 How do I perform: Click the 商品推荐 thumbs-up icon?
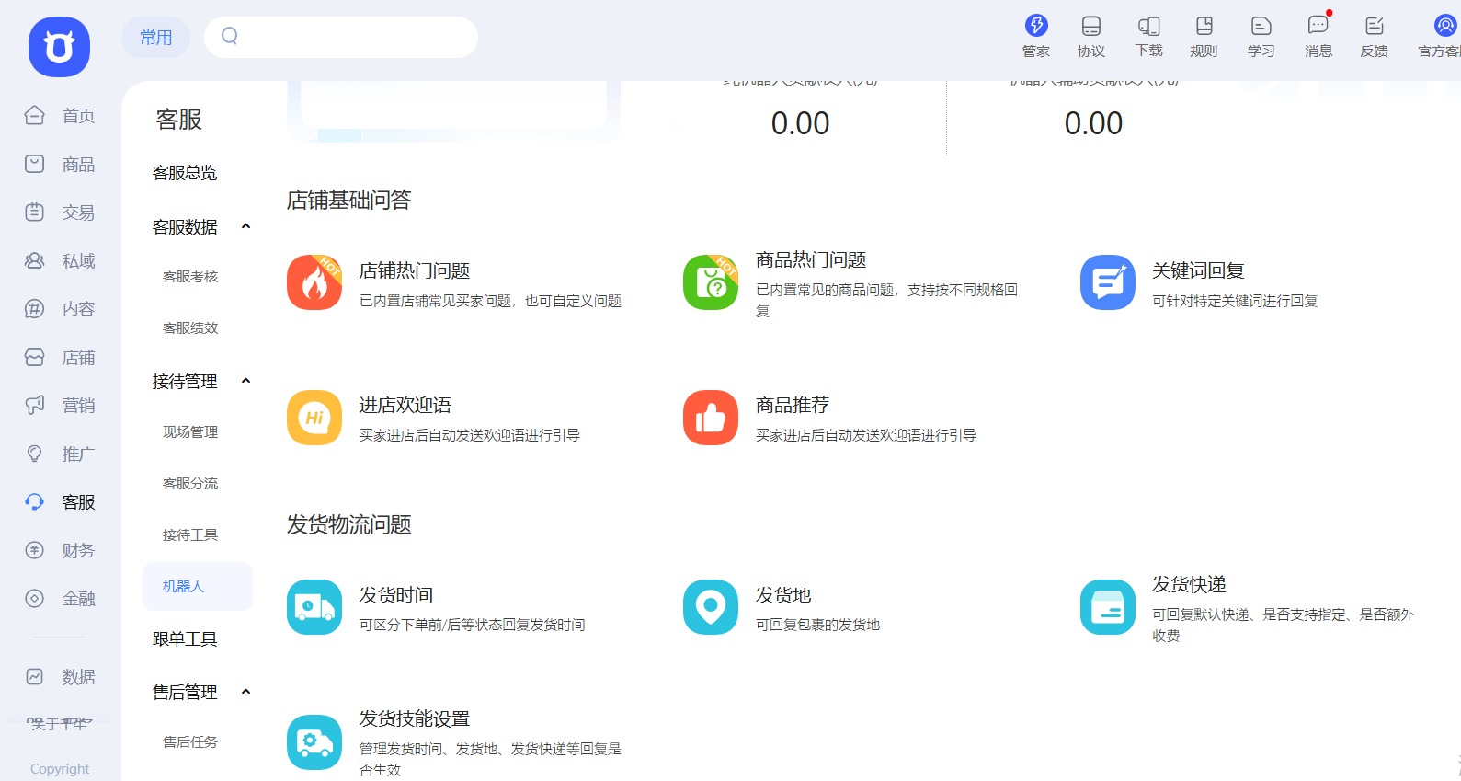711,418
